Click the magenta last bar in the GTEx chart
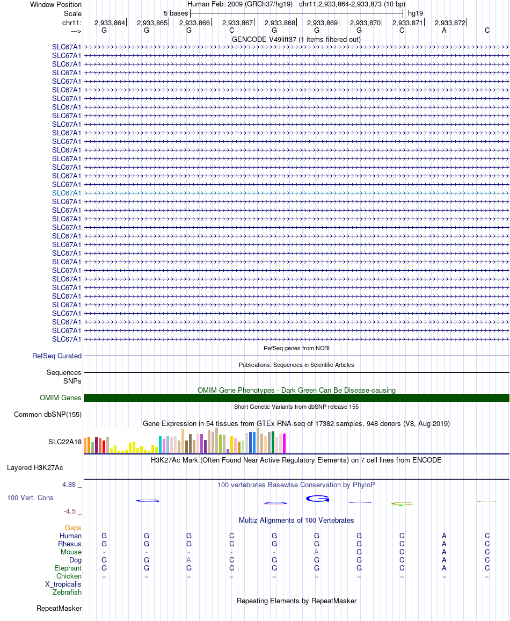510x621 pixels. click(284, 443)
